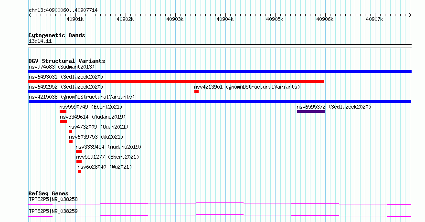Click the 40907k ruler tick label

pos(374,19)
